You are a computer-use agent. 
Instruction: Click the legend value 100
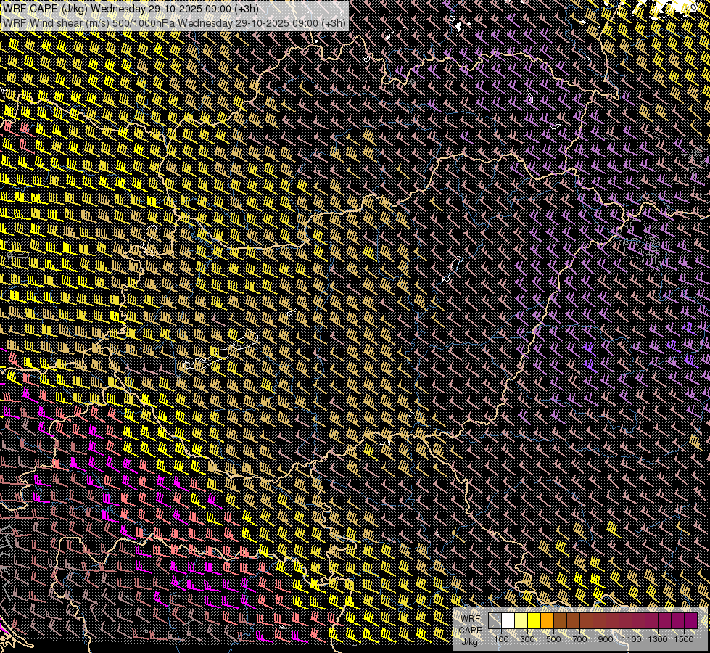coord(501,639)
